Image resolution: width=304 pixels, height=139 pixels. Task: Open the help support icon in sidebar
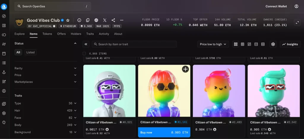4,123
